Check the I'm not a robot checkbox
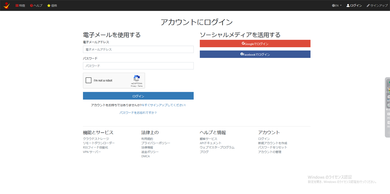This screenshot has width=390, height=194. click(x=88, y=80)
